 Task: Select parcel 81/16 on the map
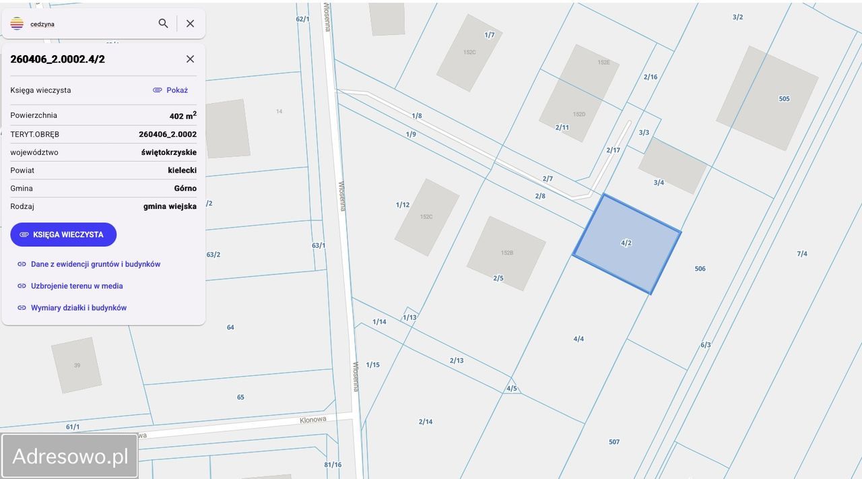333,465
